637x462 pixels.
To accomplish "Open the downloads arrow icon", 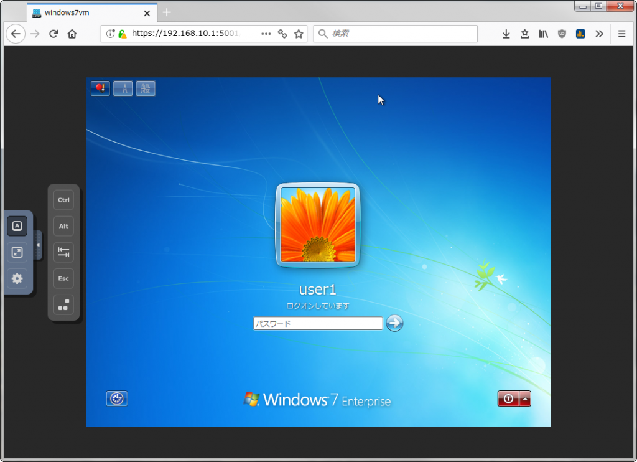I will click(x=506, y=34).
